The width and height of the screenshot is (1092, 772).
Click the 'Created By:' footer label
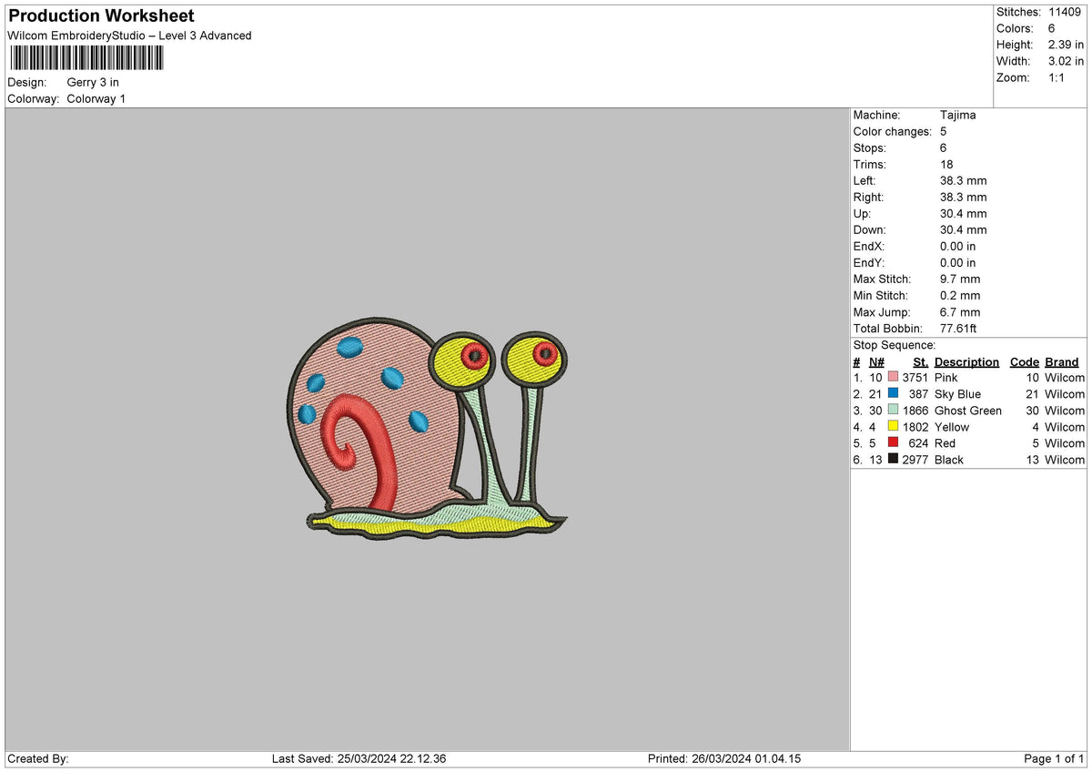click(38, 758)
